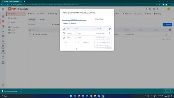Open the yellow user avatar menu

tap(169, 9)
